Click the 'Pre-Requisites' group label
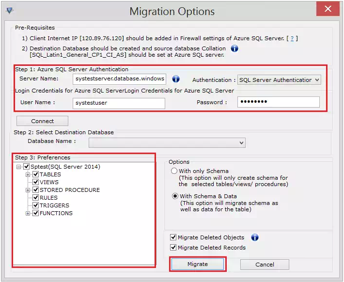The height and width of the screenshot is (282, 344). 35,28
